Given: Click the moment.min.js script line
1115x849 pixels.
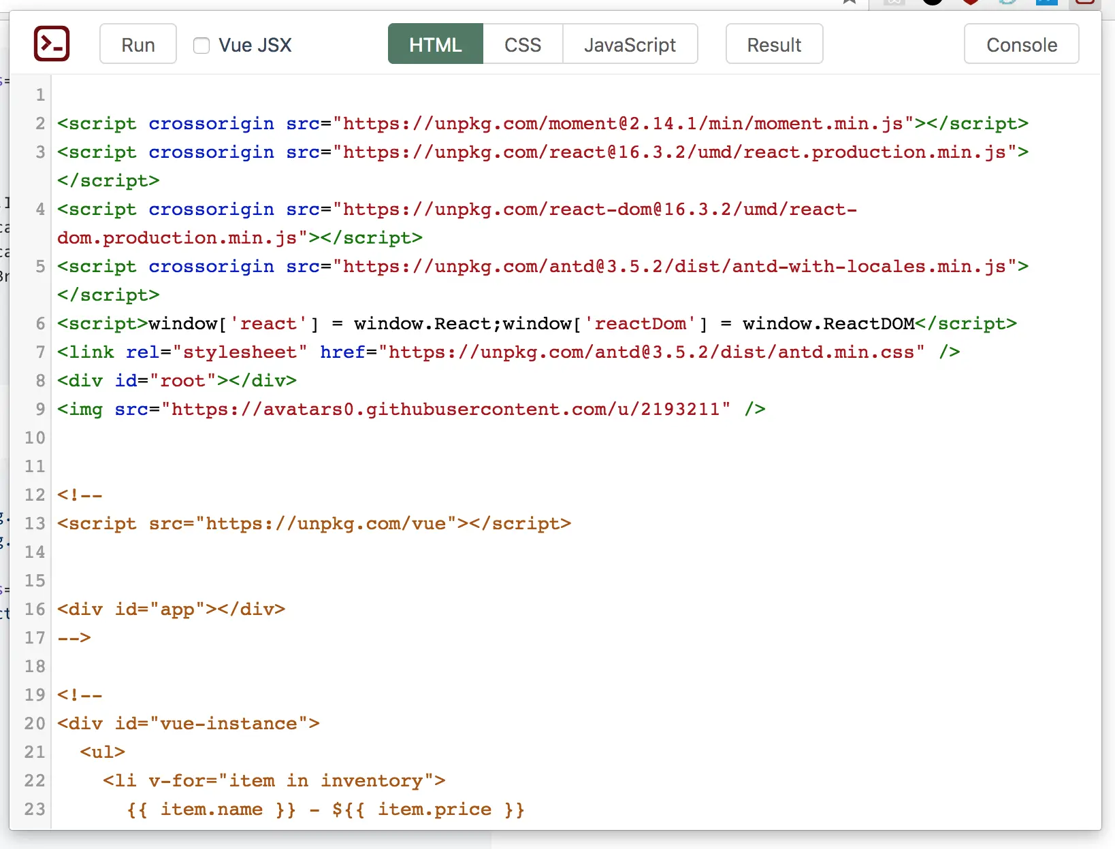Looking at the screenshot, I should pyautogui.click(x=543, y=124).
